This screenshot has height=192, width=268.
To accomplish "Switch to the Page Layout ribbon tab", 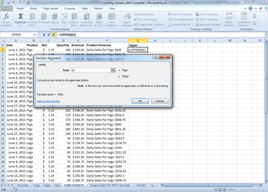I will (x=51, y=8).
